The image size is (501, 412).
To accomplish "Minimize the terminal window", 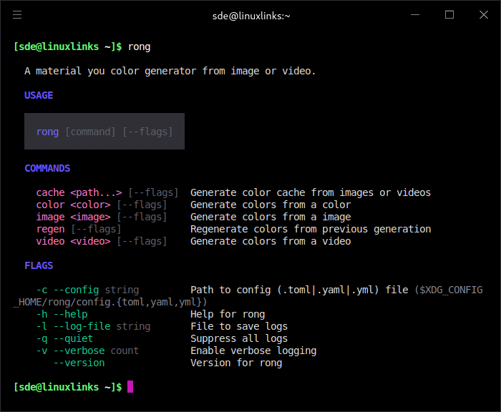I will pyautogui.click(x=417, y=15).
